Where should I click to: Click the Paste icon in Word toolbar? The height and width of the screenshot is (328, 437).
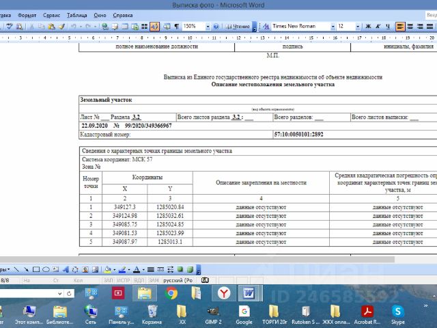51,27
